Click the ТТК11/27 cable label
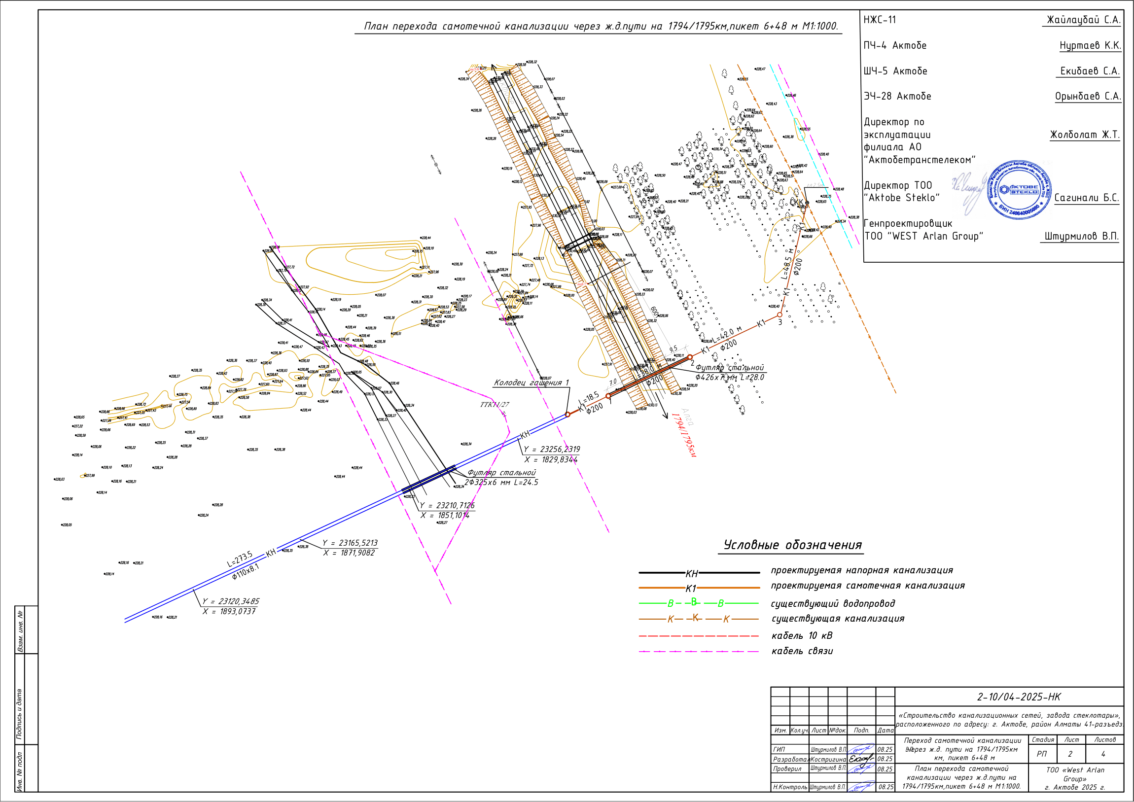 (x=495, y=405)
